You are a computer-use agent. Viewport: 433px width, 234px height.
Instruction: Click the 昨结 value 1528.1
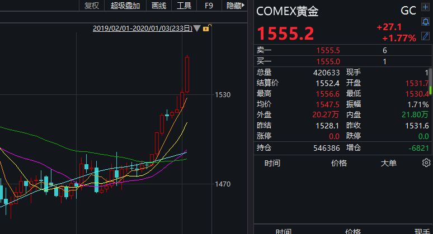327,126
